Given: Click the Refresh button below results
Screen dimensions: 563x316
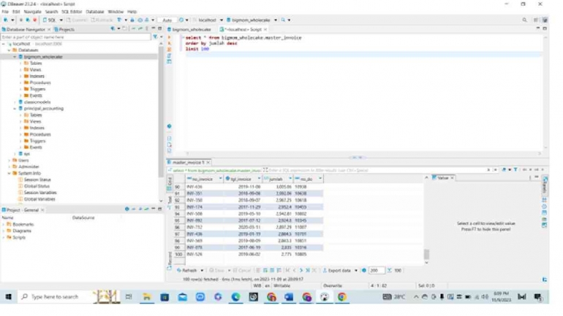Looking at the screenshot, I should 186,271.
